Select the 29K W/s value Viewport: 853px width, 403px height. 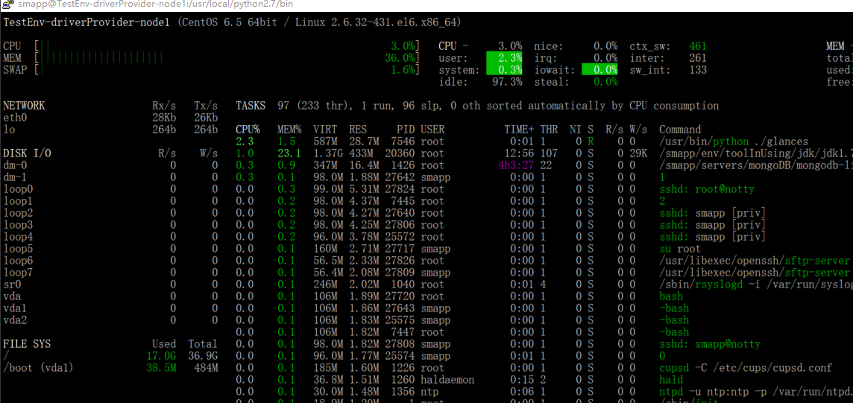638,153
